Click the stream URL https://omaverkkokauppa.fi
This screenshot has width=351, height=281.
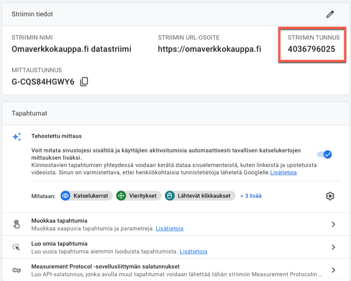(x=209, y=49)
